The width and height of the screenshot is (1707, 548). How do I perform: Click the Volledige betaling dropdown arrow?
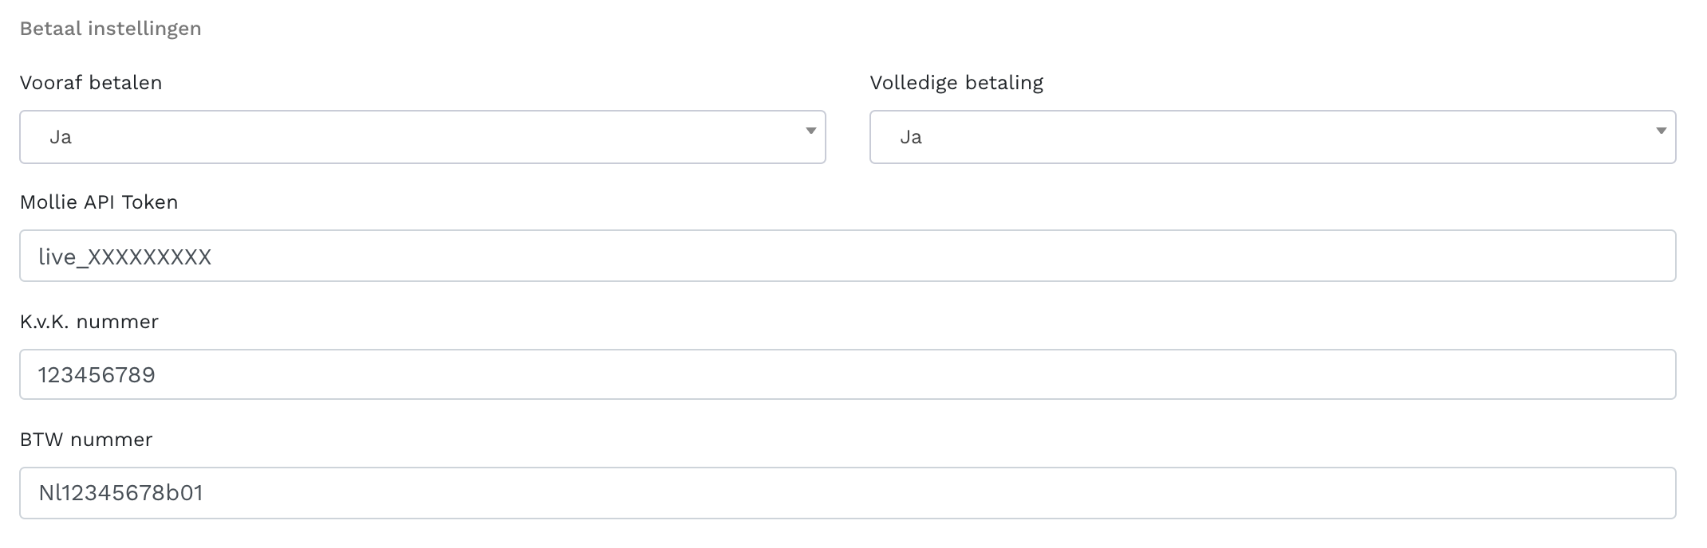pos(1661,131)
